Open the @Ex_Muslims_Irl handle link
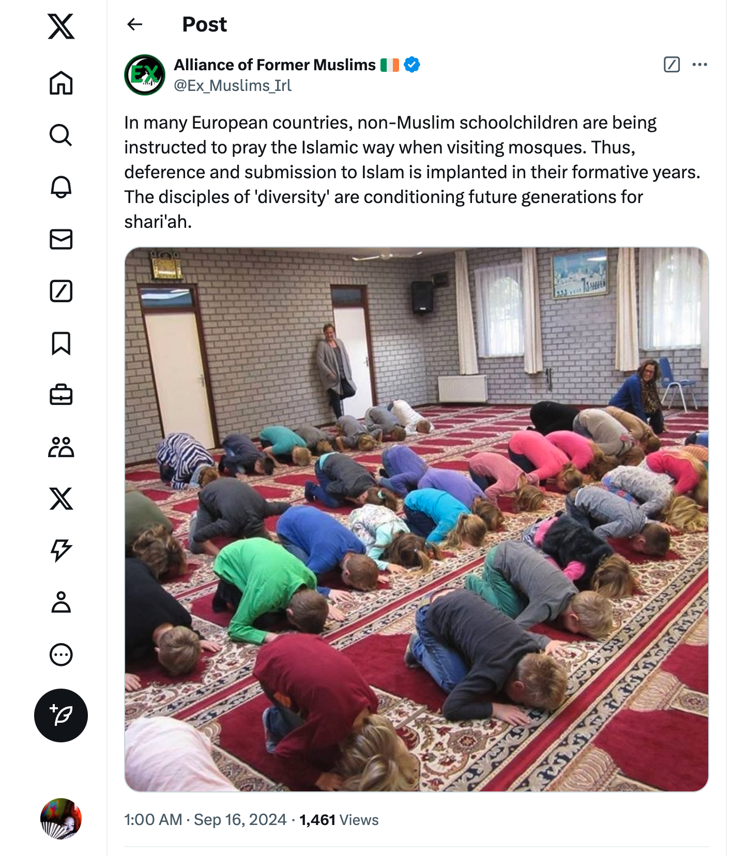732x856 pixels. pos(233,85)
